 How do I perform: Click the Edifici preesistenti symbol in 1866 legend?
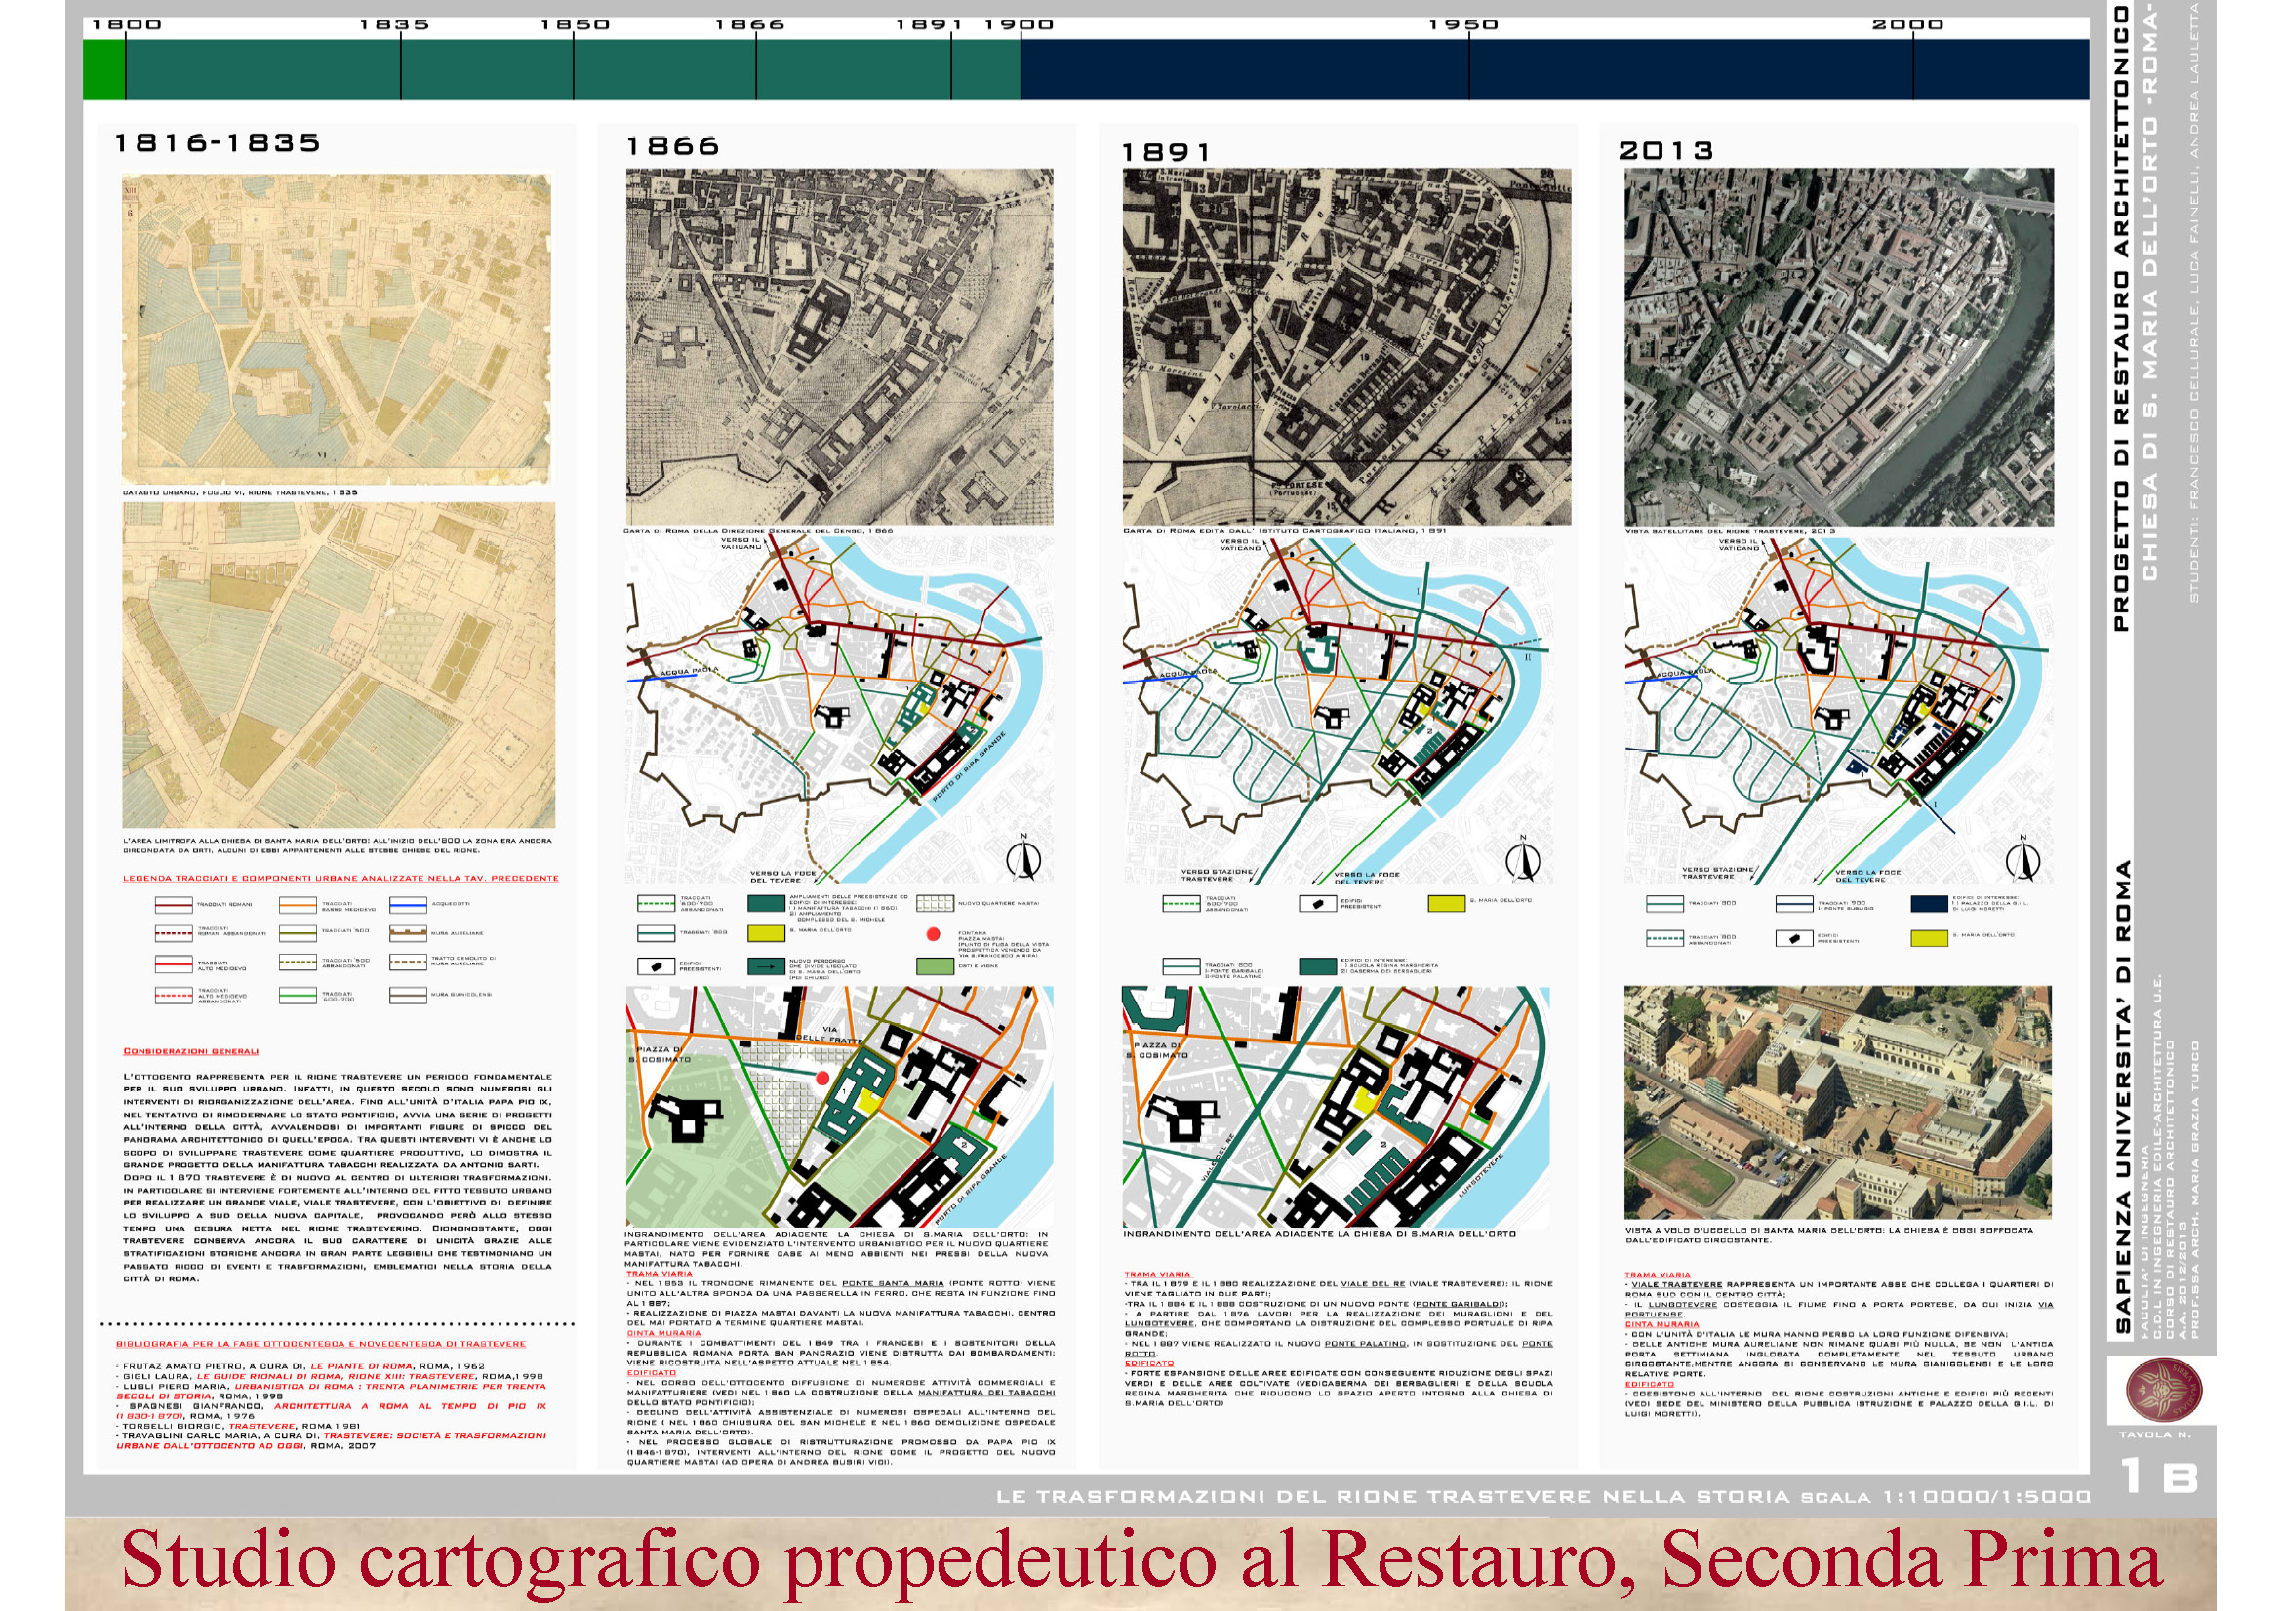pos(656,965)
